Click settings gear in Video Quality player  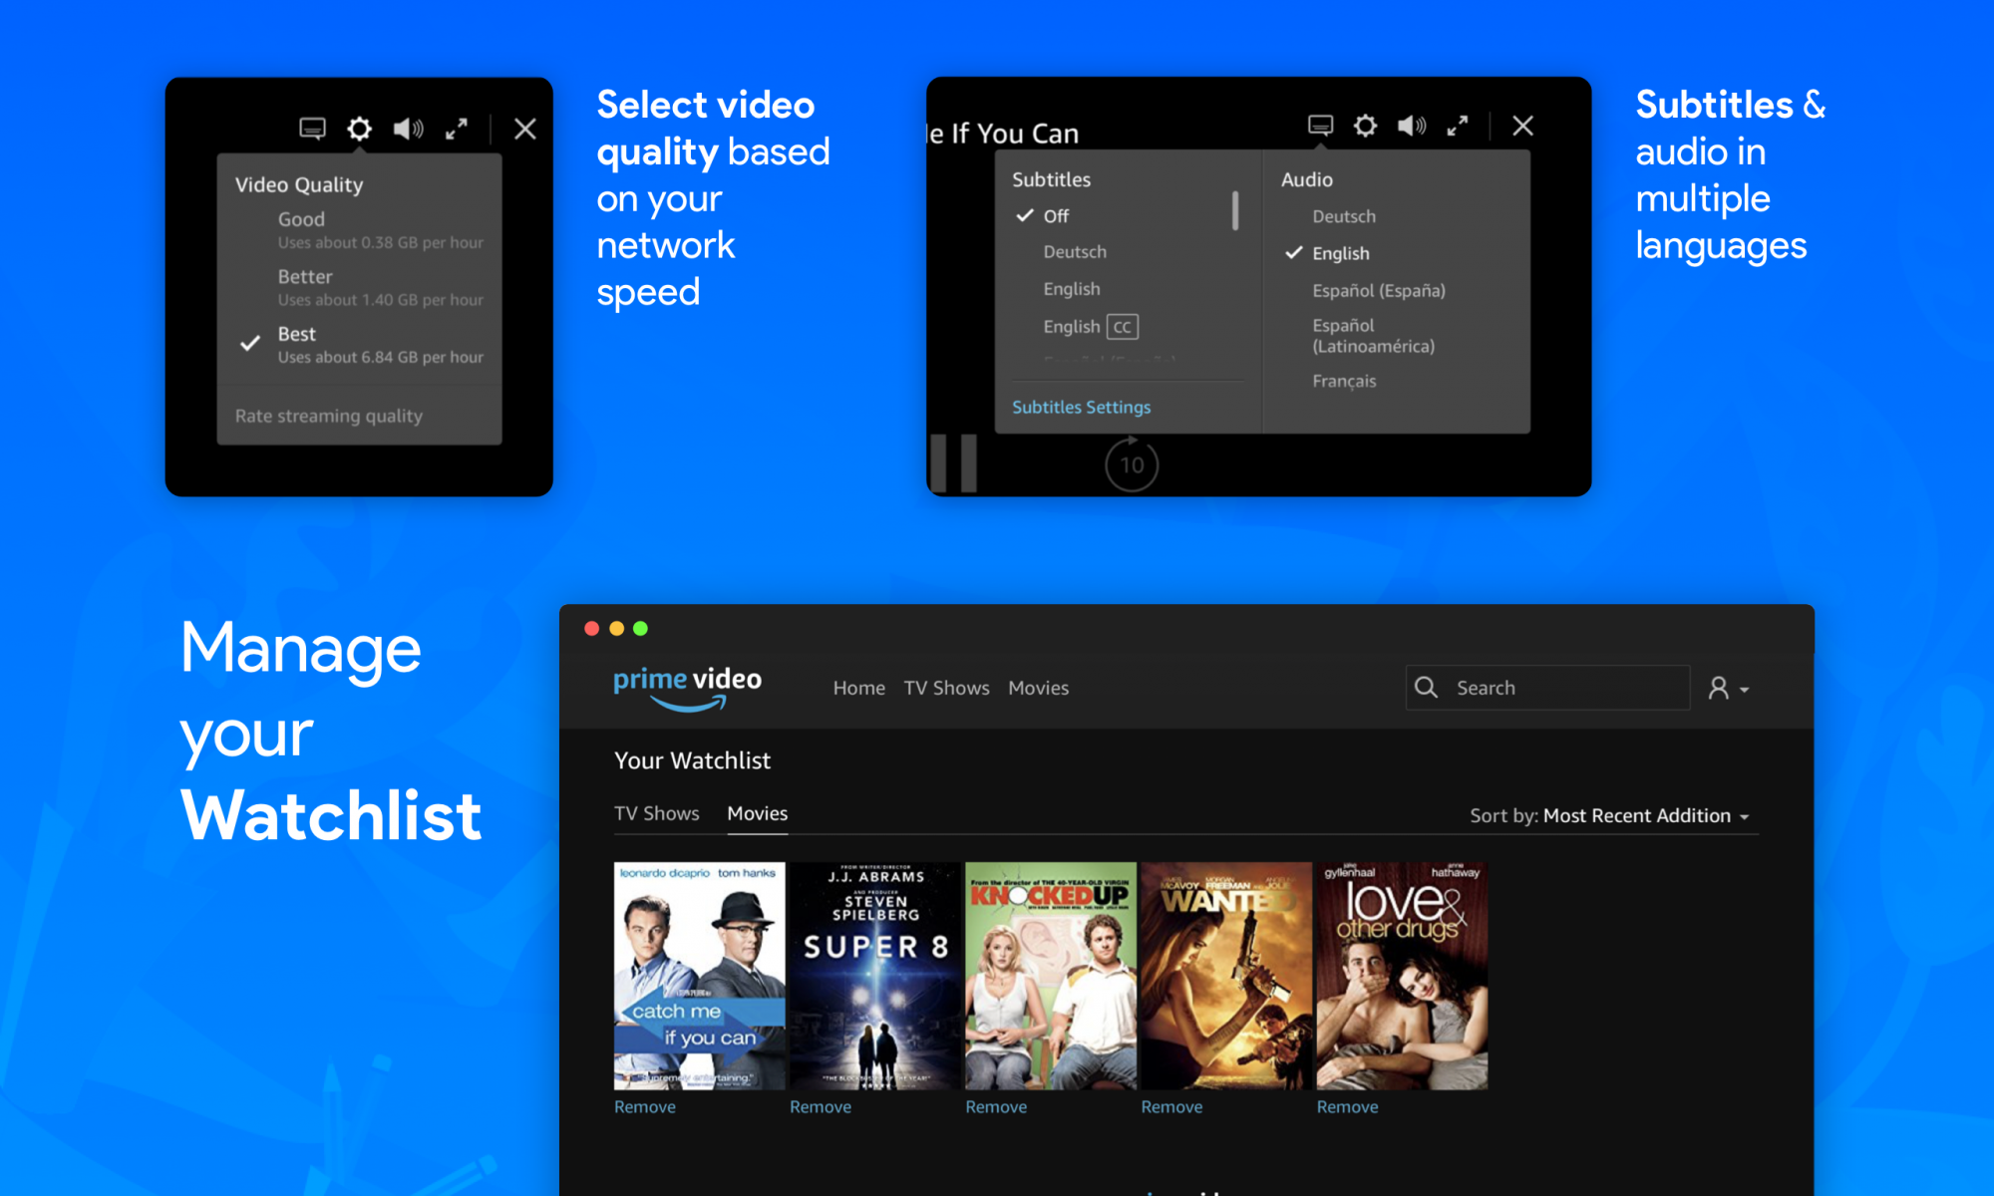(x=360, y=129)
